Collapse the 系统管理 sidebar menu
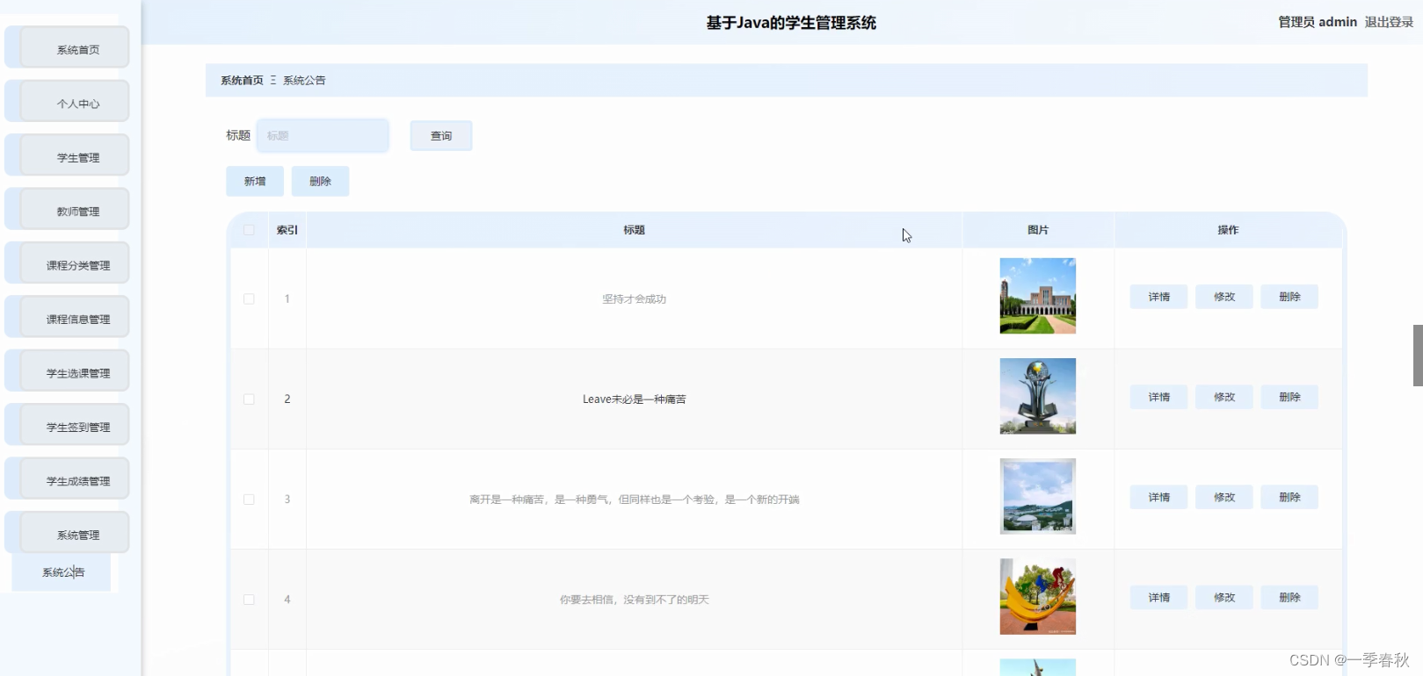Screen dimensions: 1423x676 (x=68, y=534)
